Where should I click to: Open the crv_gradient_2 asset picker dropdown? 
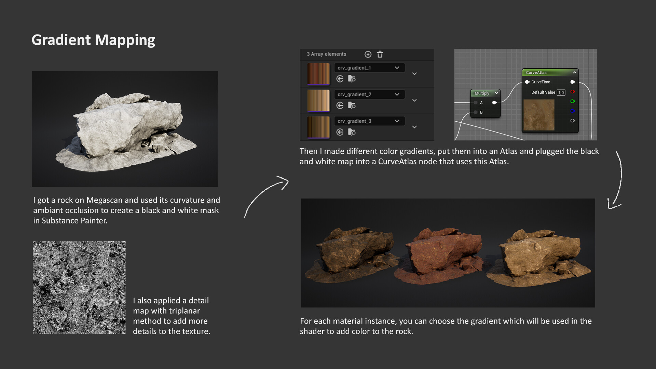(397, 94)
